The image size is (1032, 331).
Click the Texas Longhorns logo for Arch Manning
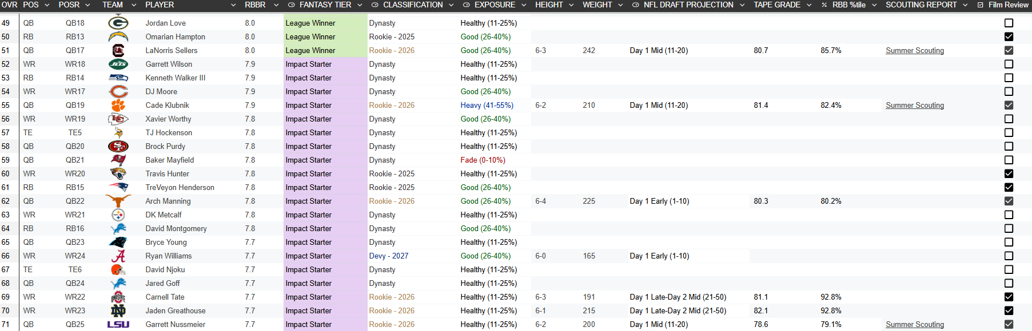click(x=118, y=201)
